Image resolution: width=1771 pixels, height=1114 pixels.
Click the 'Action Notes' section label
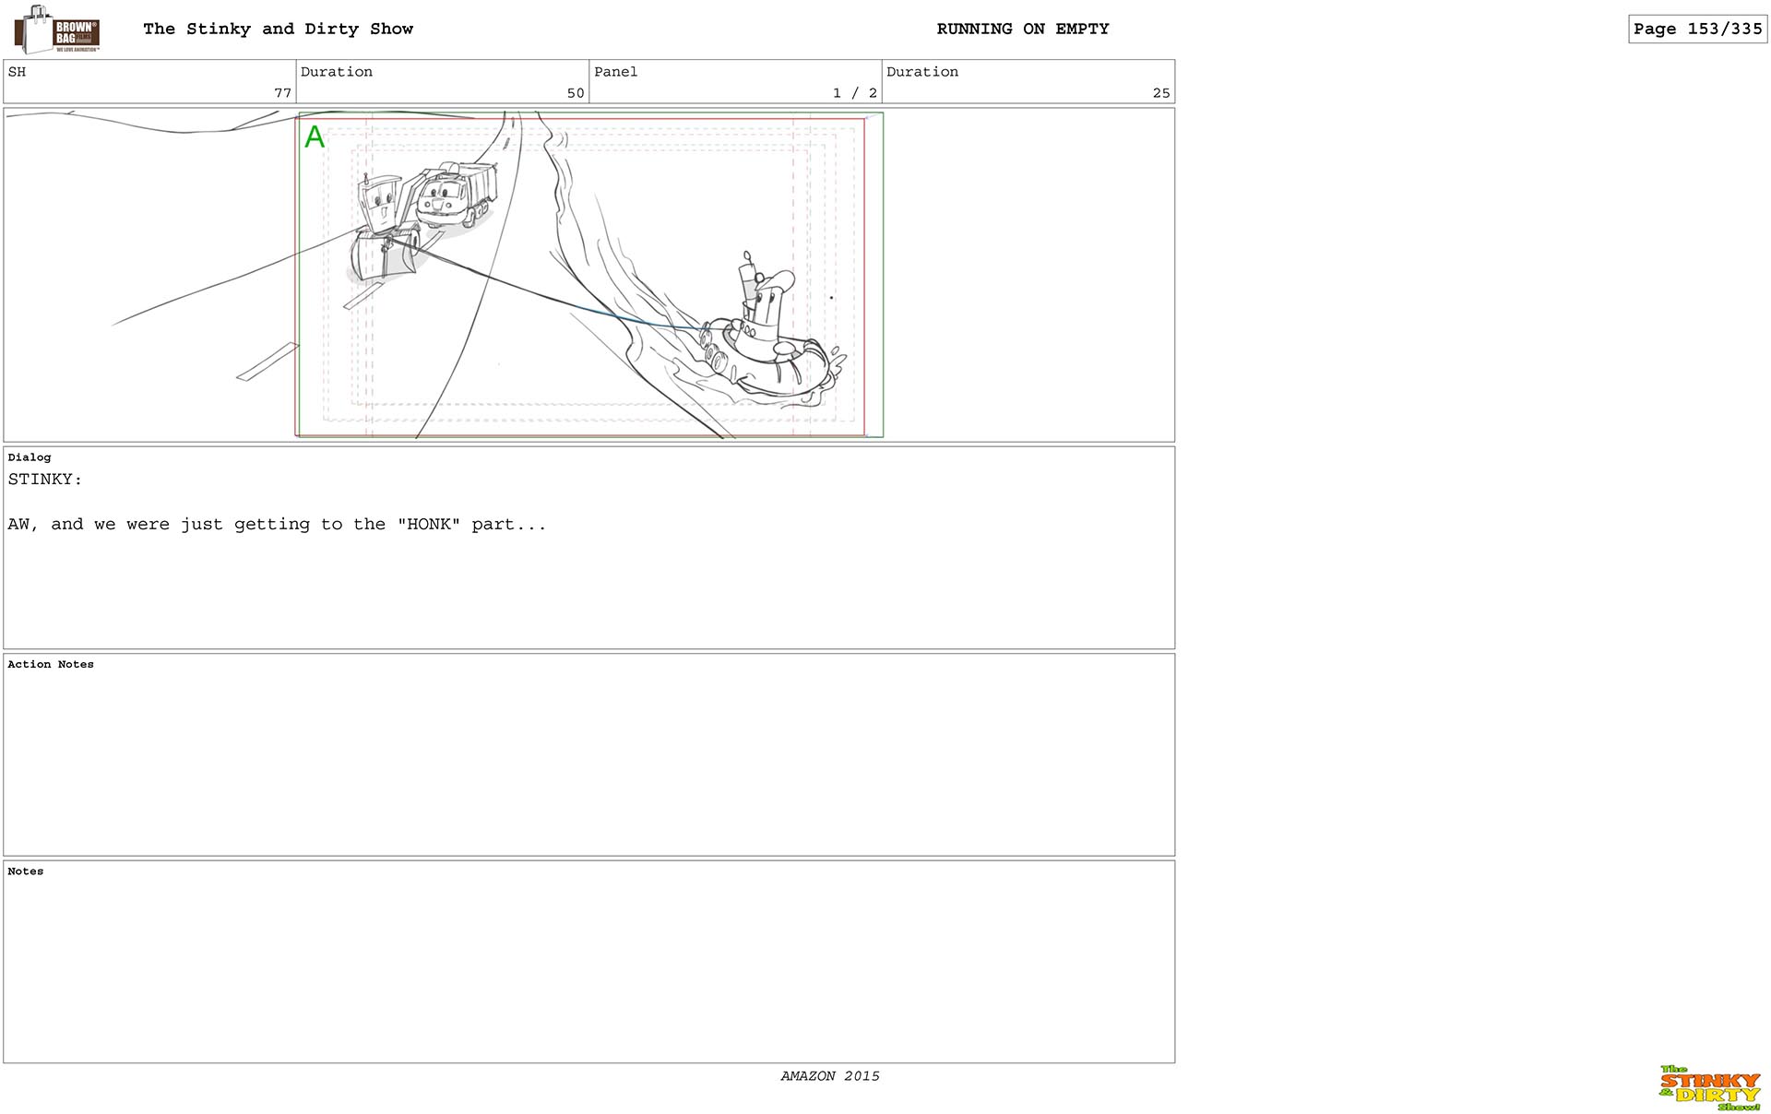[x=51, y=664]
